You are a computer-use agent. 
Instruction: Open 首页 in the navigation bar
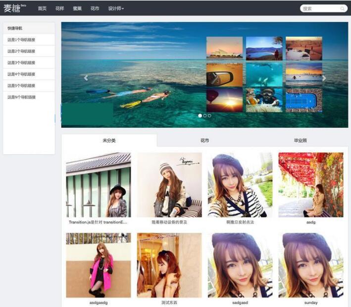(x=42, y=8)
